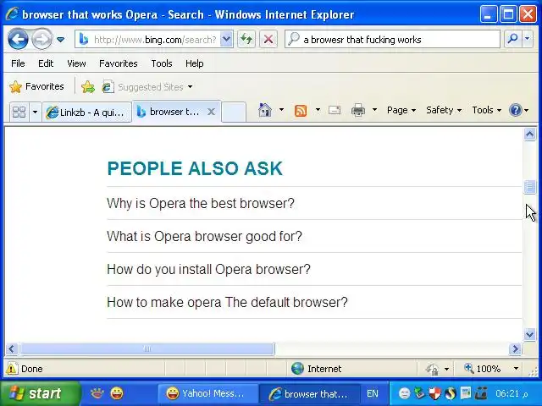Click the magnifier search button

(x=513, y=40)
